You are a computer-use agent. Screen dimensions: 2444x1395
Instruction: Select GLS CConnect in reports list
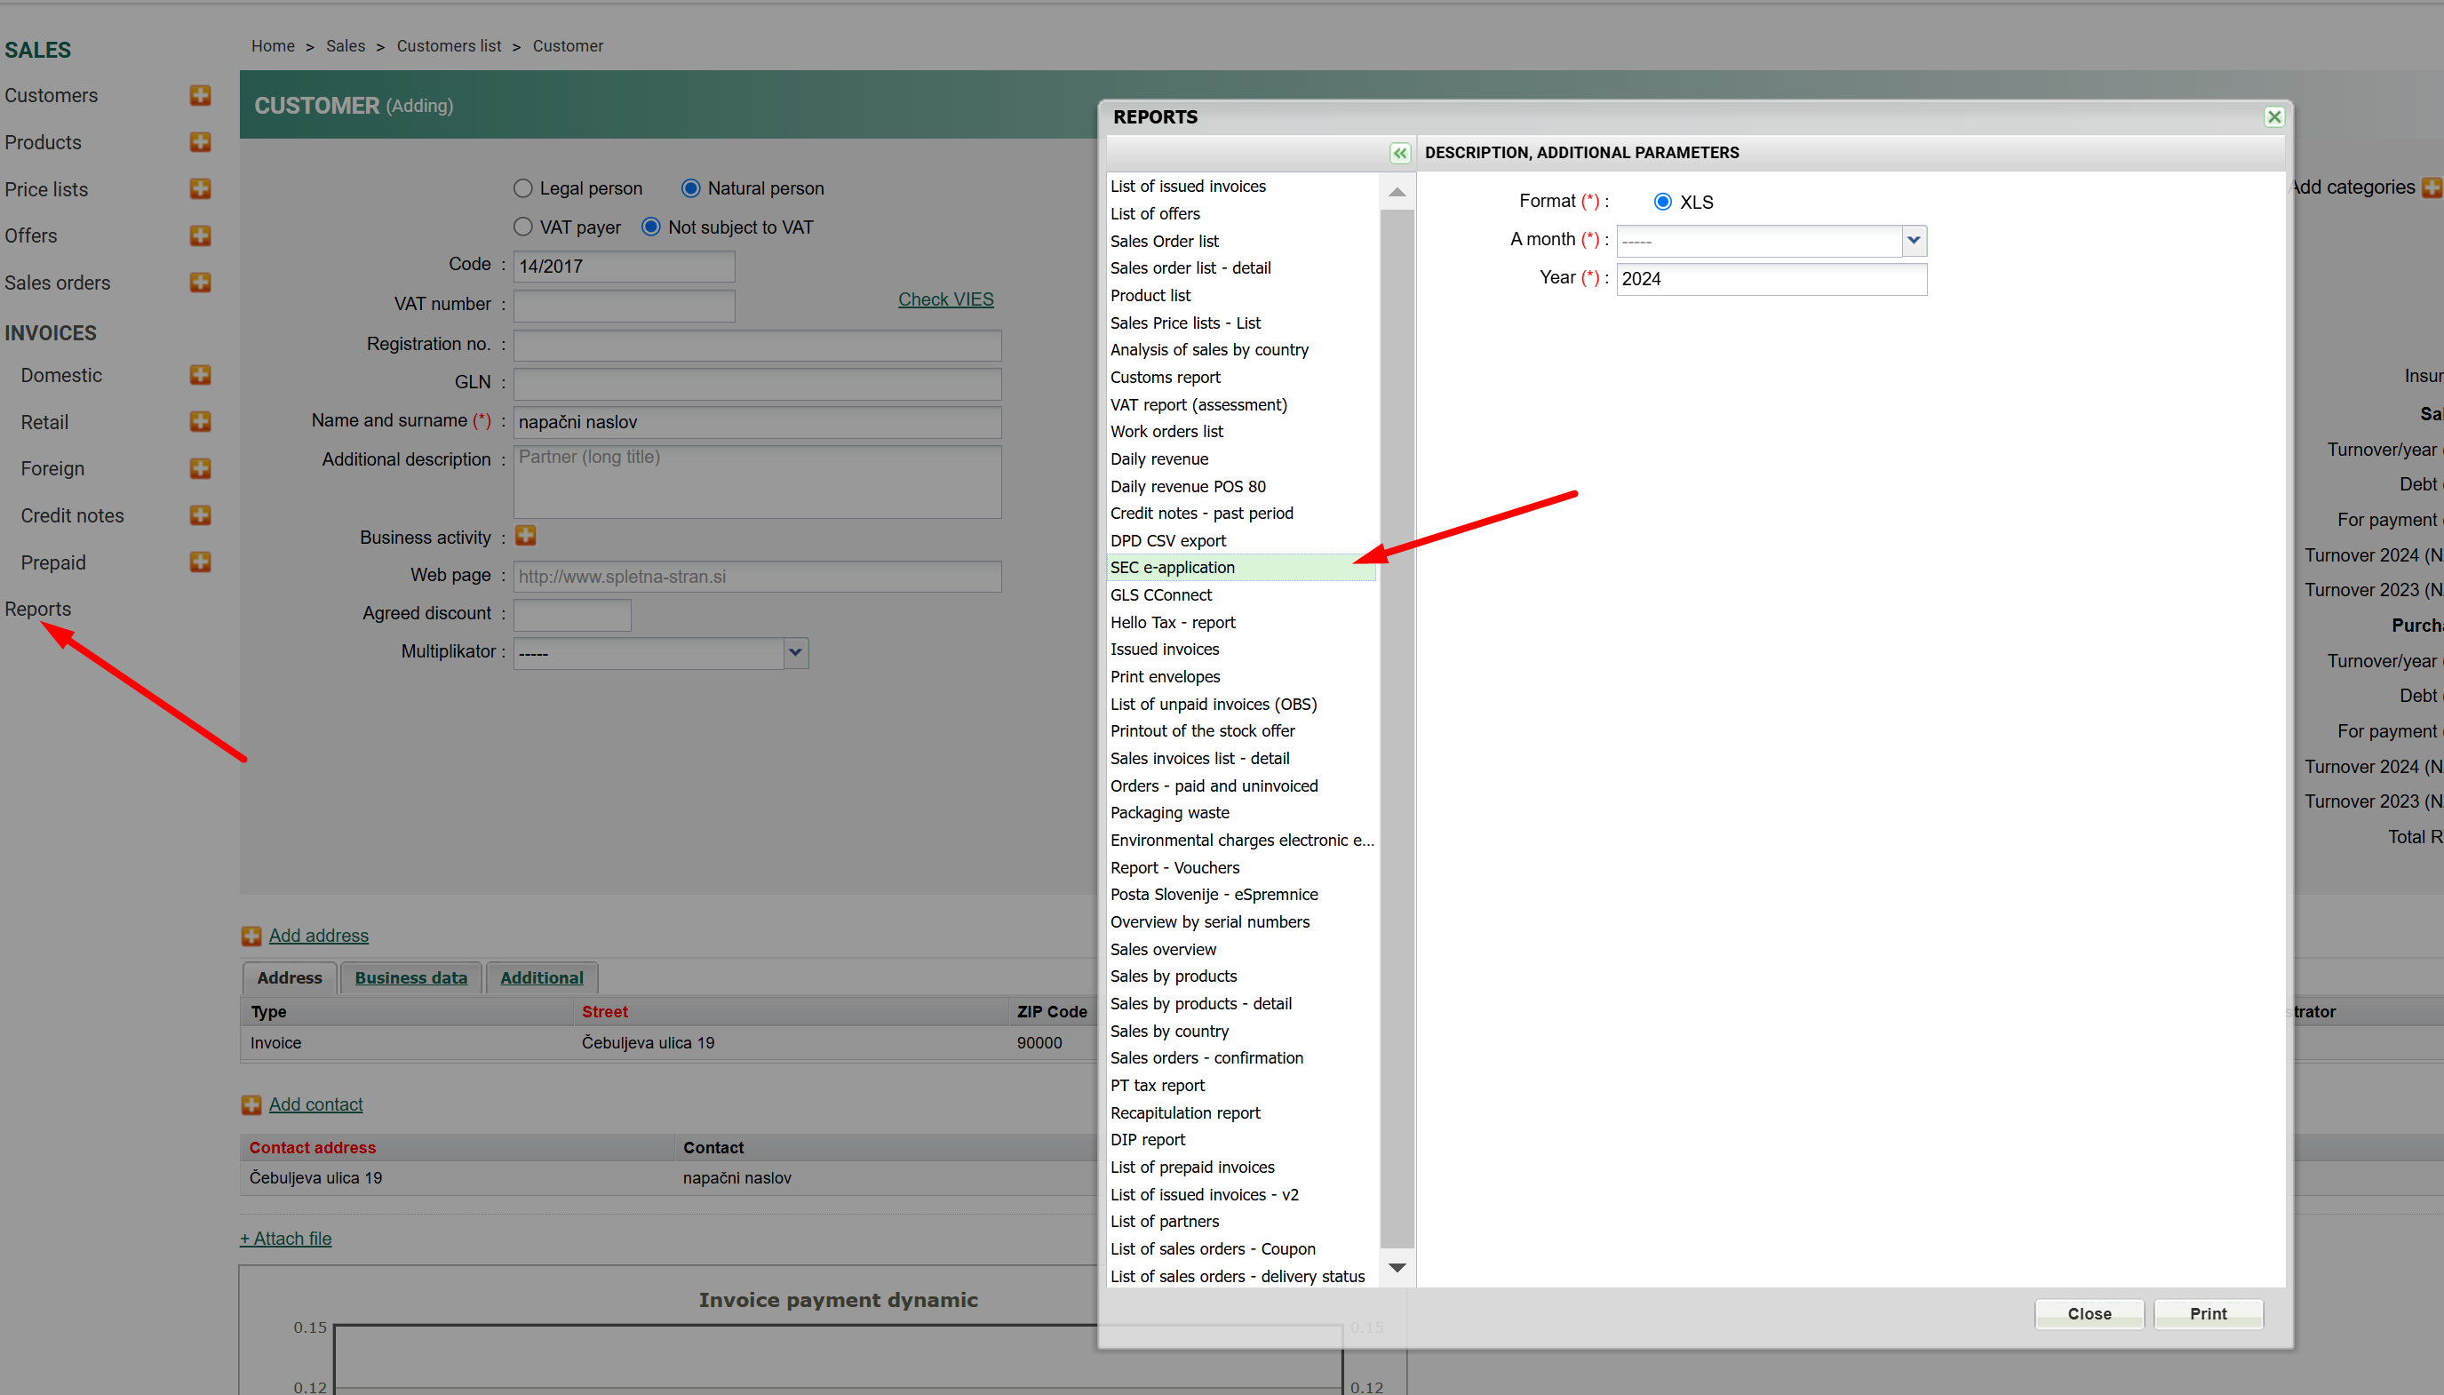click(1161, 595)
